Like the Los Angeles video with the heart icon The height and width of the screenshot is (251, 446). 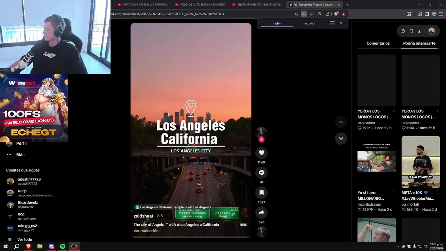pos(261,153)
